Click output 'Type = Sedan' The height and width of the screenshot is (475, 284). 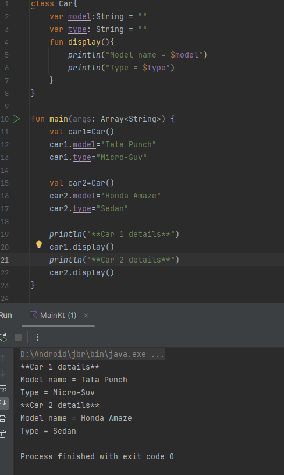48,431
